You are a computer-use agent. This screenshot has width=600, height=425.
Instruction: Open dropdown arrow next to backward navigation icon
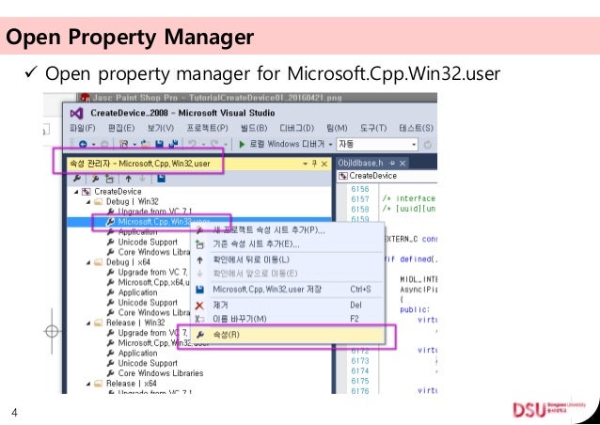click(93, 145)
